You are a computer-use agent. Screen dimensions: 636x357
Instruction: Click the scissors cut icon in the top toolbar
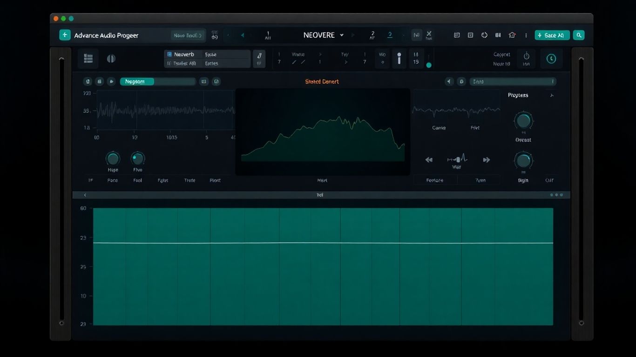click(x=429, y=34)
